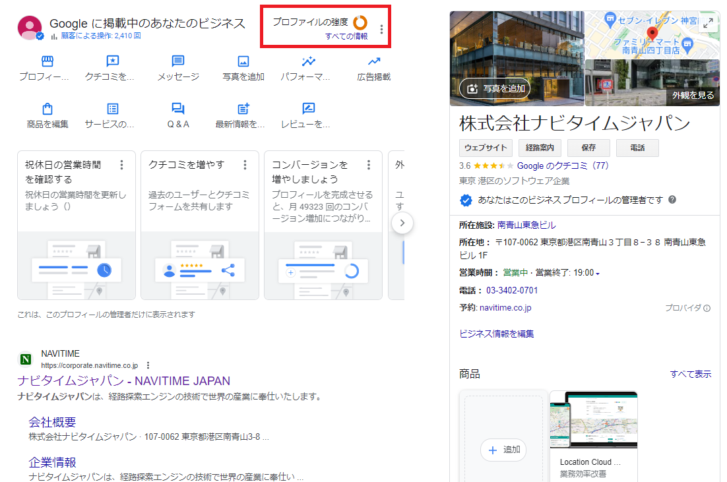Image resolution: width=727 pixels, height=482 pixels.
Task: Open three-dot menu next to corporate.navitime.co.jp
Action: 148,365
